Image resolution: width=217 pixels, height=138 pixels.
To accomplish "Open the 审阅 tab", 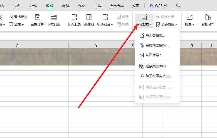I will pos(66,6).
